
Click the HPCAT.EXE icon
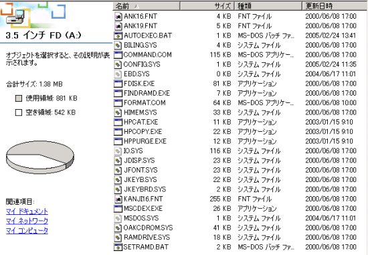tap(118, 122)
